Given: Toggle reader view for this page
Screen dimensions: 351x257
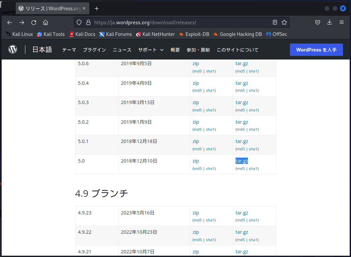Looking at the screenshot, I should (275, 23).
